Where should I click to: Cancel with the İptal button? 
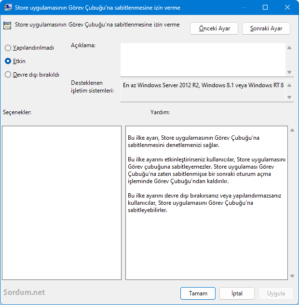pyautogui.click(x=237, y=293)
